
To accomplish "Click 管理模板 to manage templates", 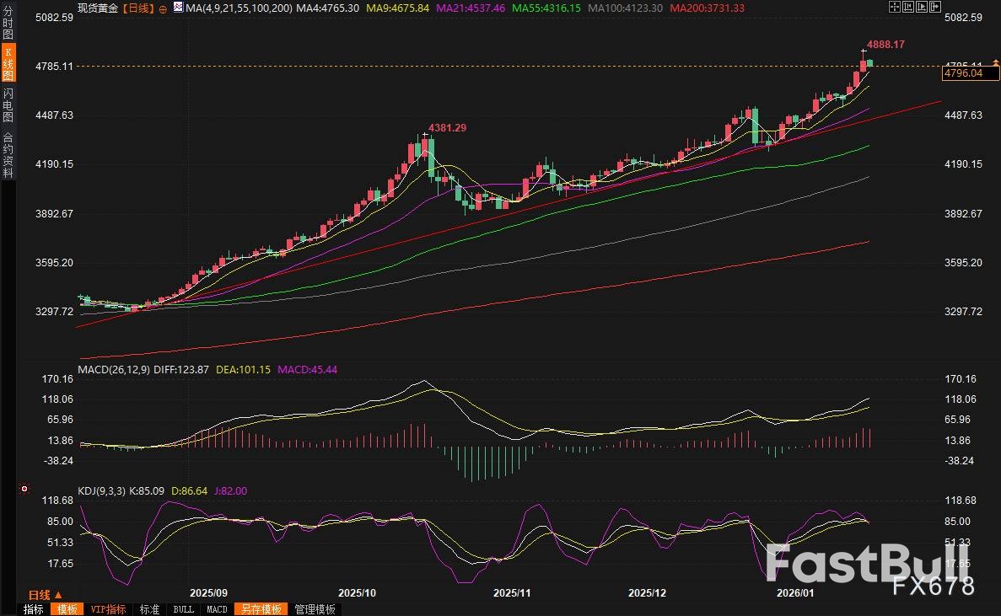I will pos(314,609).
